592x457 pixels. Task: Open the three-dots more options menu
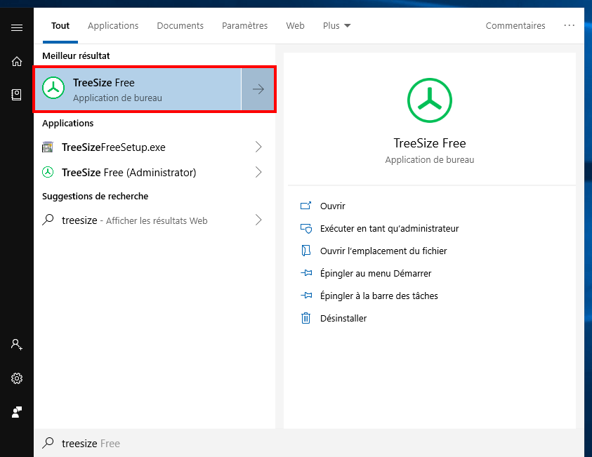click(x=569, y=25)
